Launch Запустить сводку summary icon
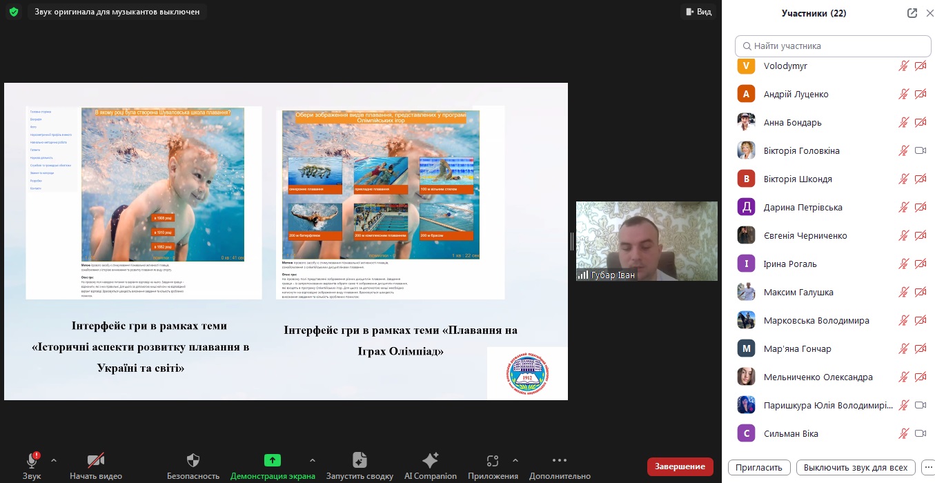Screen dimensions: 935x483 [x=360, y=460]
